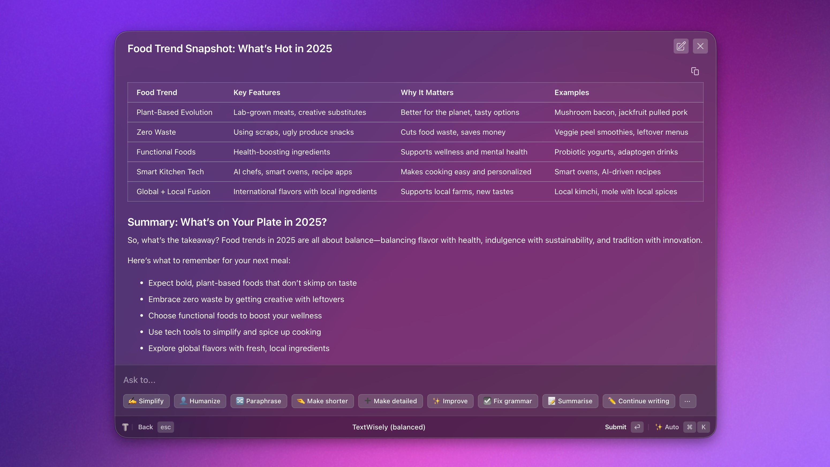Screen dimensions: 830x467
Task: Click the K shortcut key
Action: click(703, 427)
